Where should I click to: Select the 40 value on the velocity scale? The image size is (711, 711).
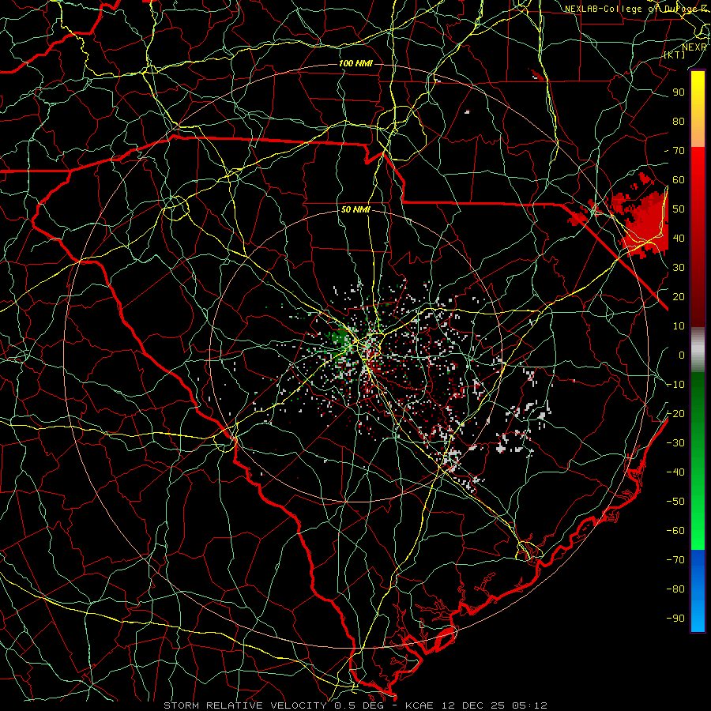tap(679, 238)
